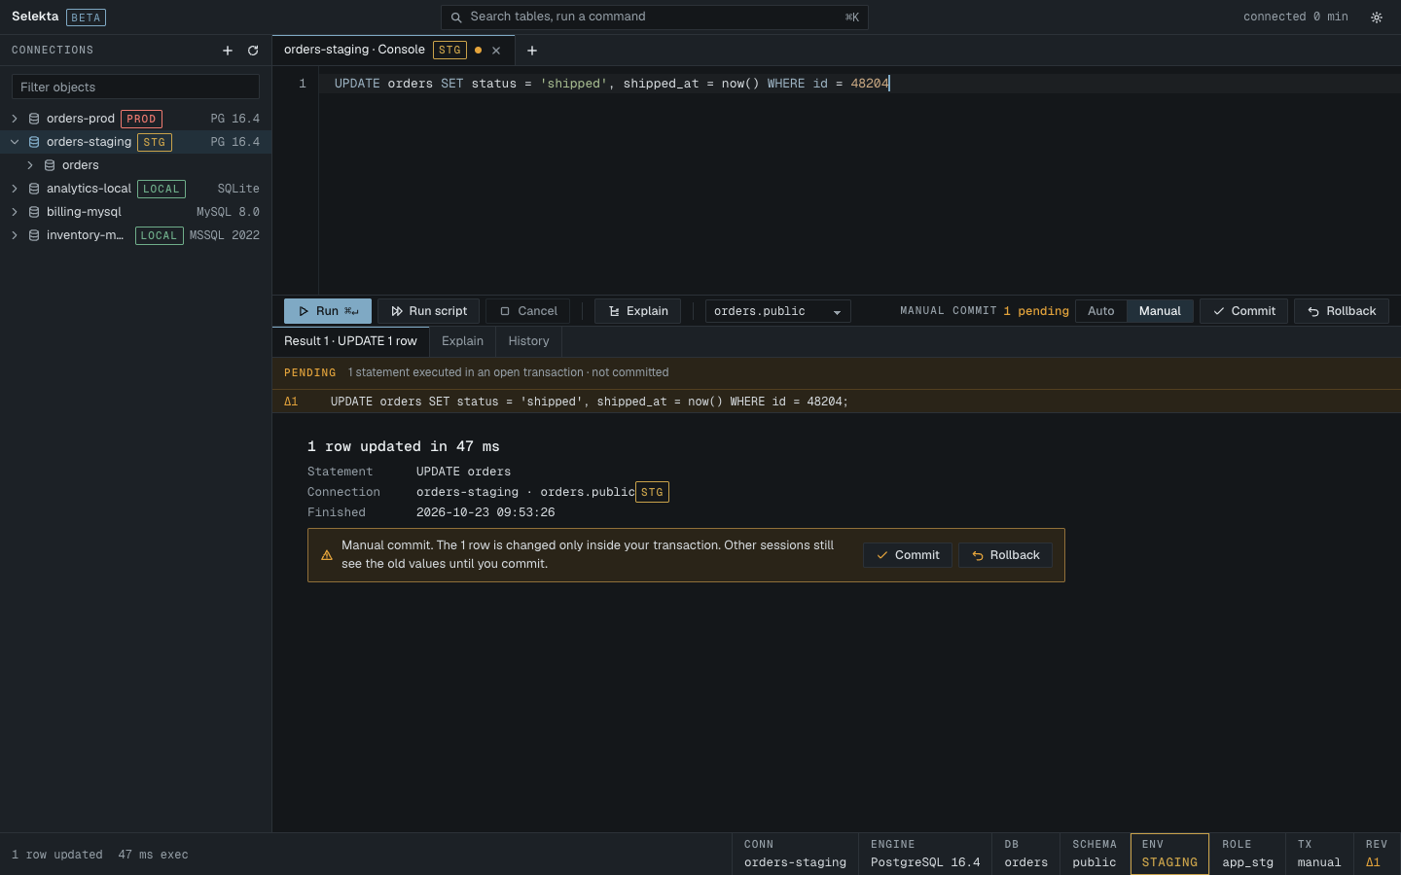This screenshot has height=875, width=1401.
Task: Open the History tab
Action: coord(528,341)
